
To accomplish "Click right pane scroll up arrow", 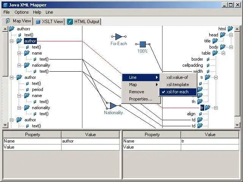I will [x=237, y=29].
